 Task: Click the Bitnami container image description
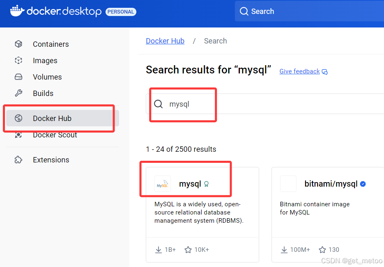[315, 208]
